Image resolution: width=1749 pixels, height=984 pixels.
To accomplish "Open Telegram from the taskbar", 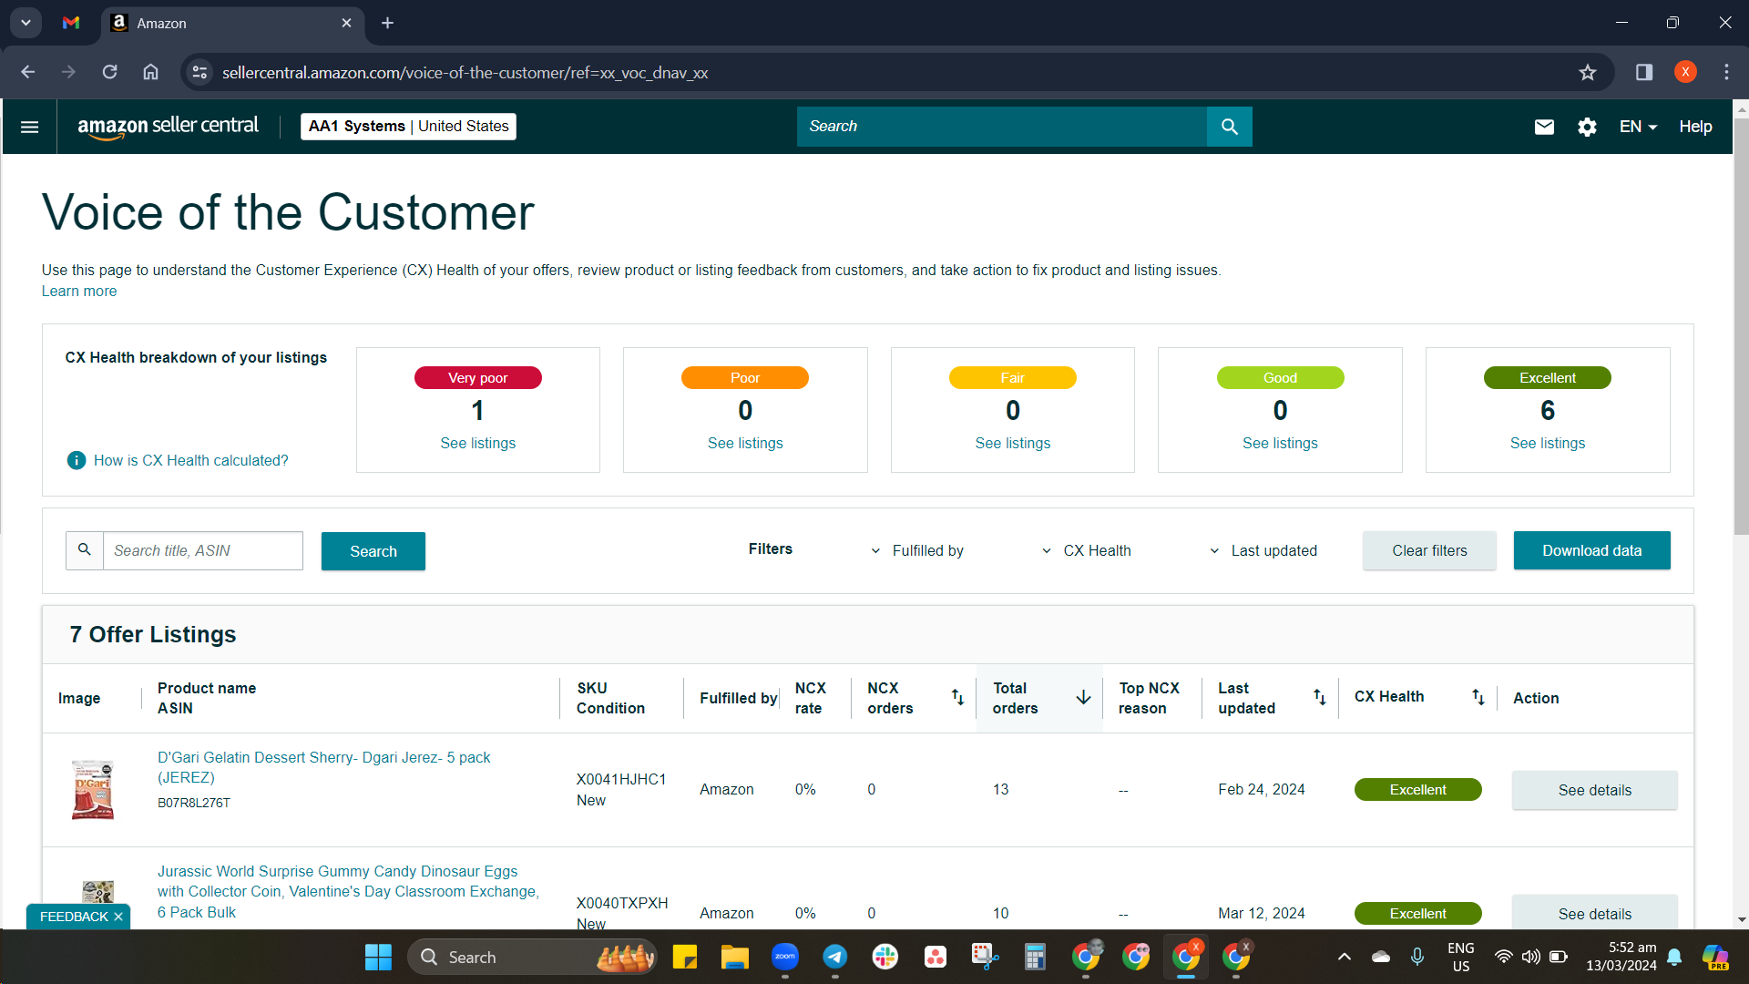I will [835, 958].
